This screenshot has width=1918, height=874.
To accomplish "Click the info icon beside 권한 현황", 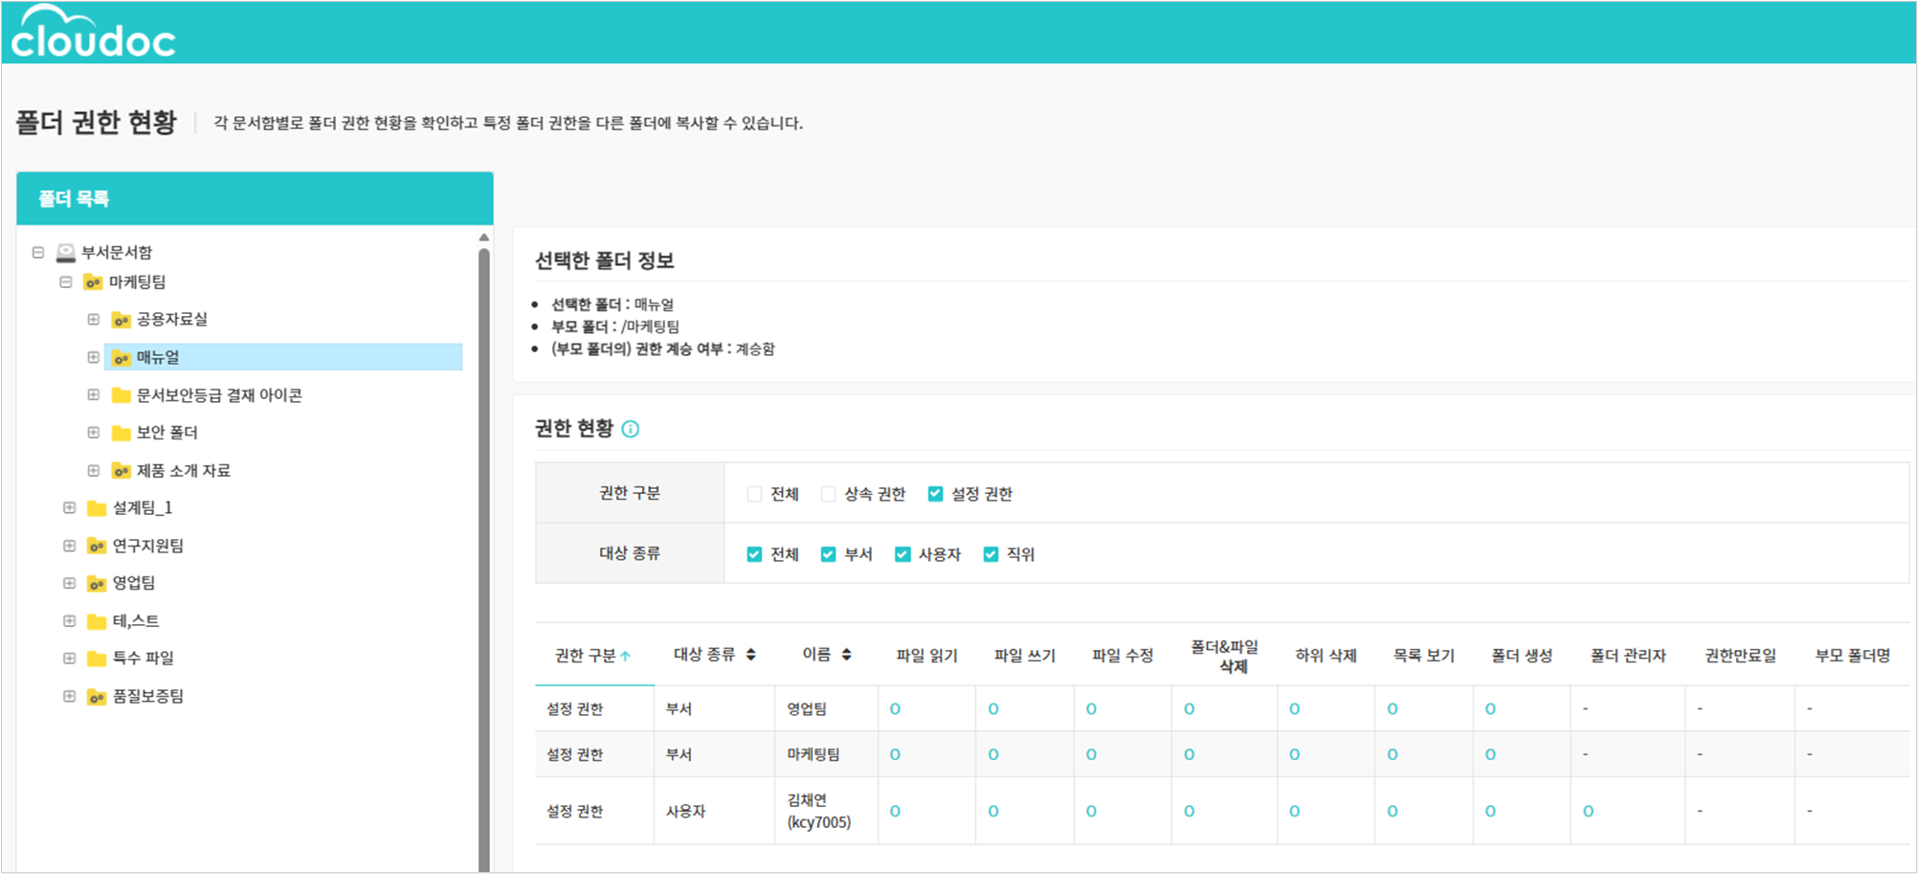I will 630,429.
